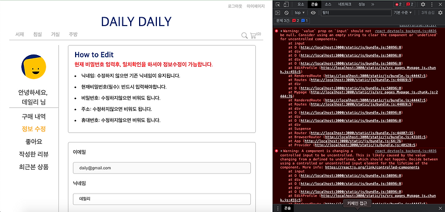This screenshot has height=212, width=445.
Task: Show the console sidebar panel icon
Action: coord(278,13)
